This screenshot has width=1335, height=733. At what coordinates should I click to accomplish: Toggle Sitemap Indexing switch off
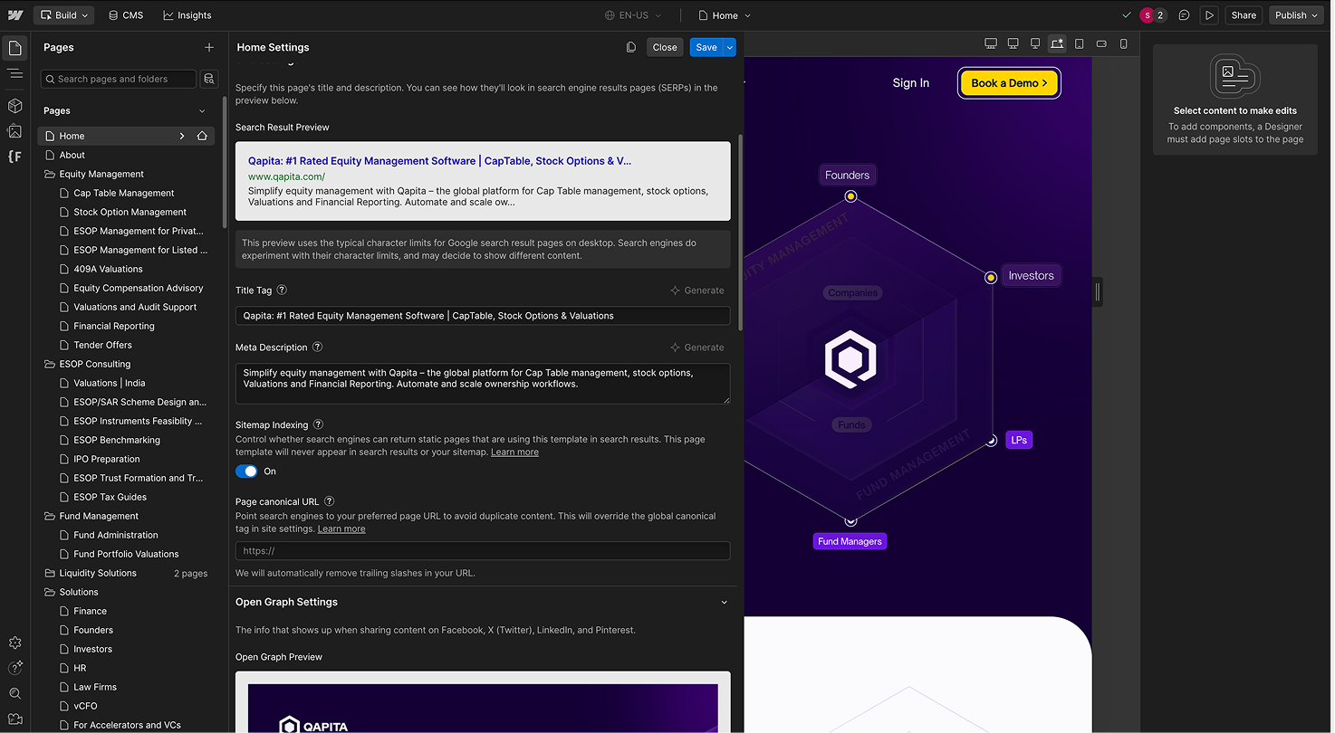tap(246, 471)
